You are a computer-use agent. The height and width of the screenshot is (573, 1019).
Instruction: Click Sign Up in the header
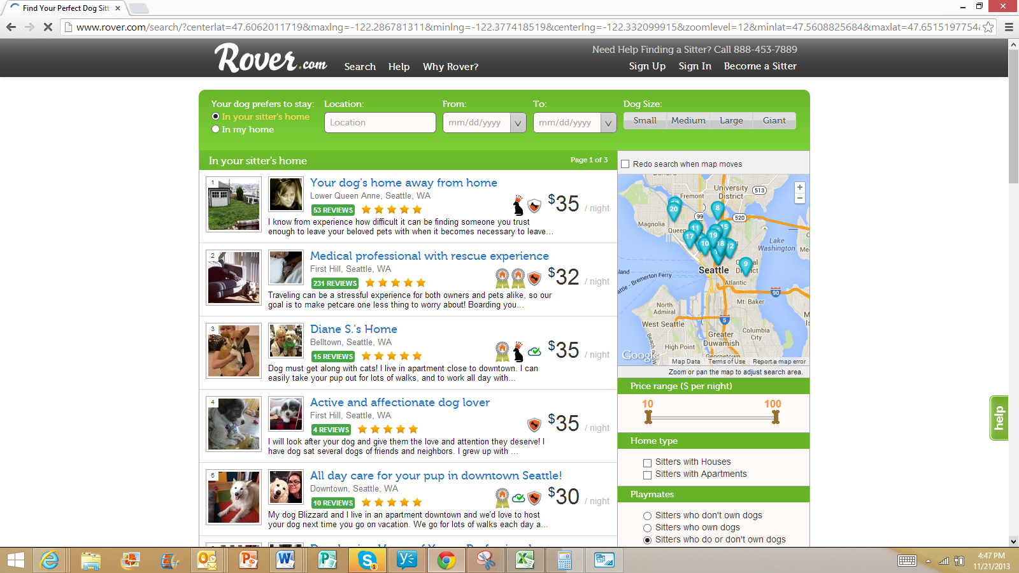[647, 66]
